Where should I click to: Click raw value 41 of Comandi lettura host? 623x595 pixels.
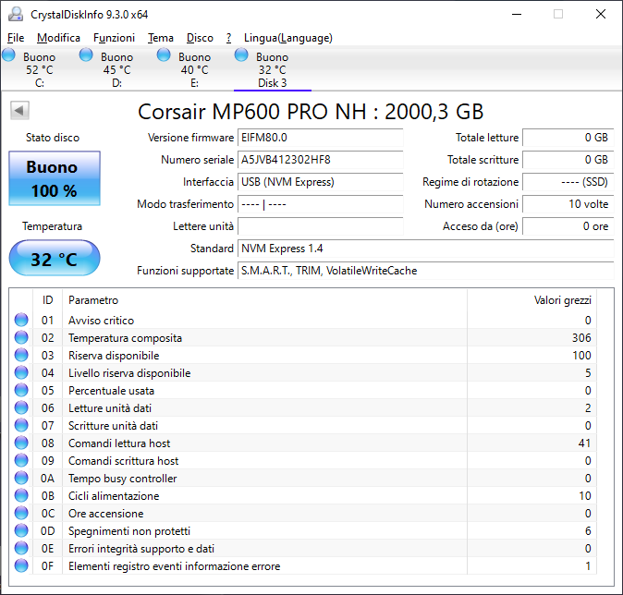tap(584, 443)
